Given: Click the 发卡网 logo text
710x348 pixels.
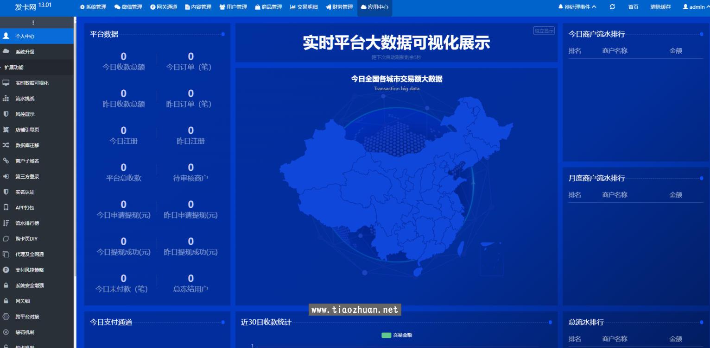Looking at the screenshot, I should pyautogui.click(x=25, y=6).
